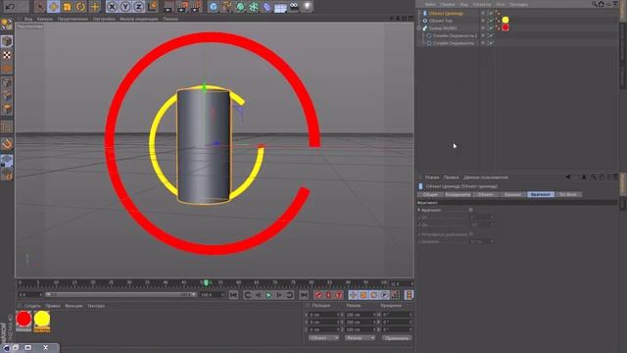Enable the snap magnet icon
Screen dimensions: 627x353
click(7, 144)
